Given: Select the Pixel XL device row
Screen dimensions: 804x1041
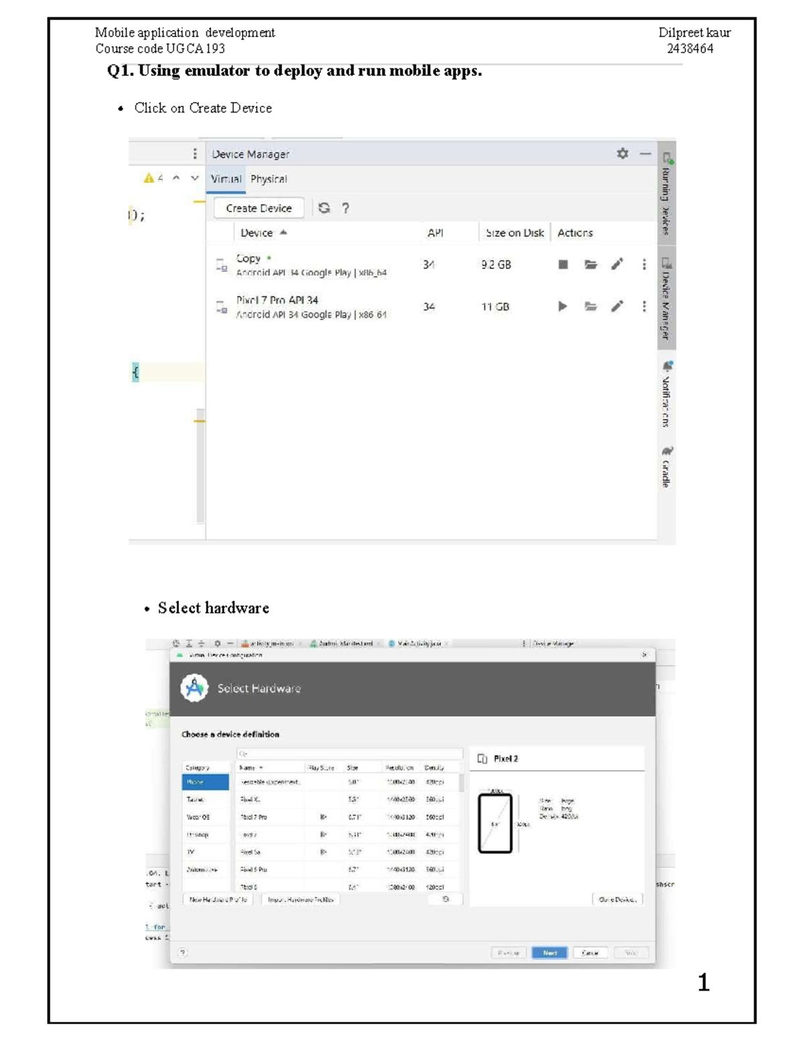Looking at the screenshot, I should coord(348,800).
